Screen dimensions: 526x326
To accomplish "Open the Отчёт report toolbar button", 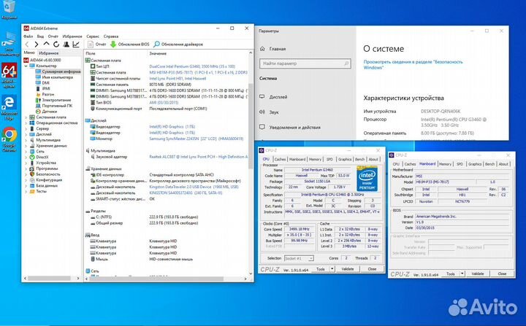I will 95,44.
